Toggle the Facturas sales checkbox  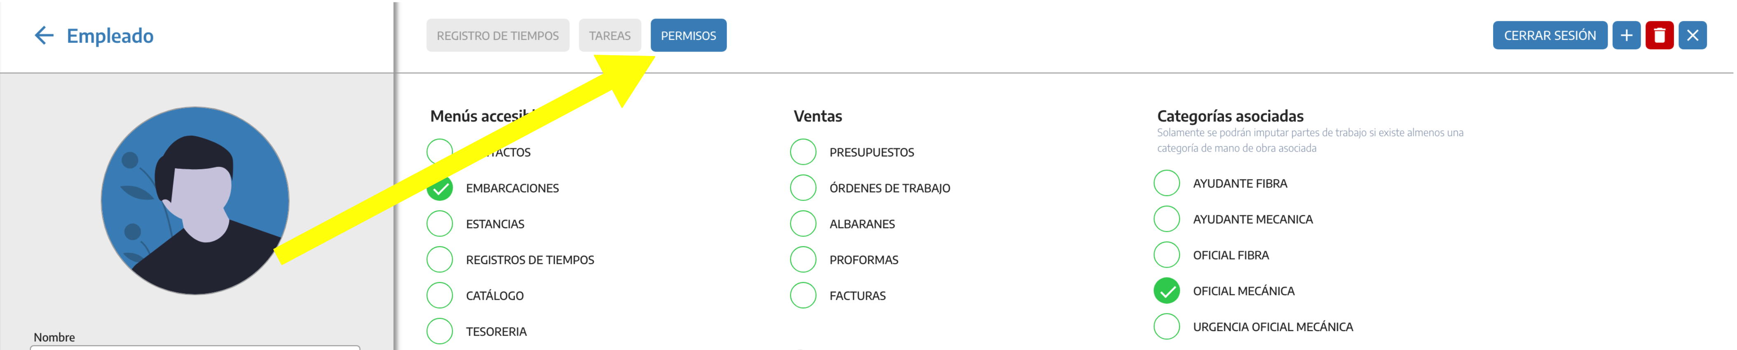coord(803,295)
